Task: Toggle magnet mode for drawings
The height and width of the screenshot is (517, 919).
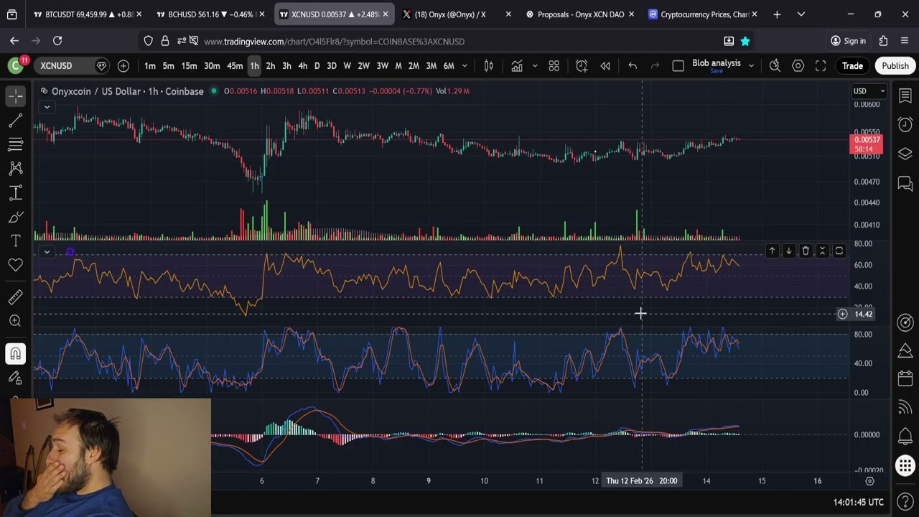Action: tap(16, 353)
